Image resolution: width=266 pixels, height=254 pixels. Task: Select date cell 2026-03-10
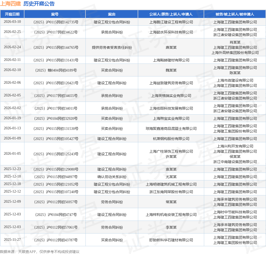12,22
